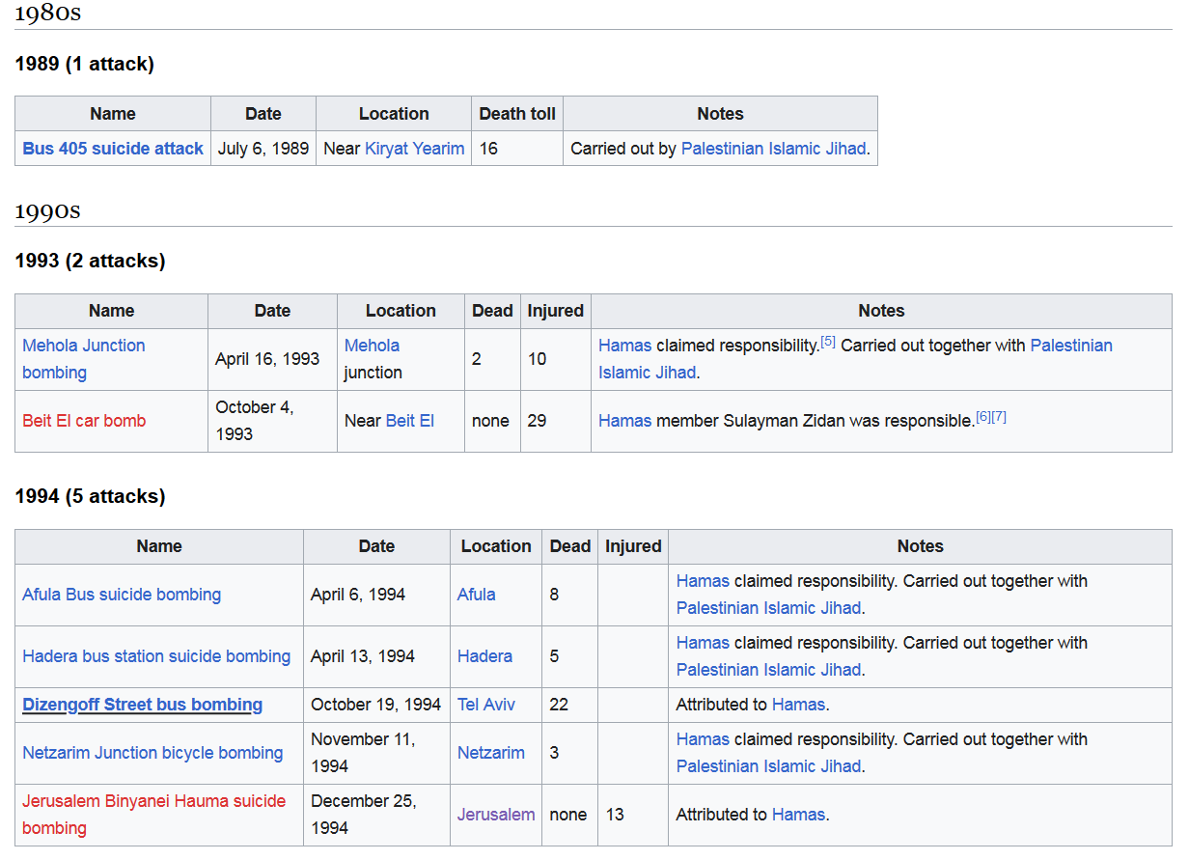The image size is (1189, 860).
Task: Open Hamas link in the Dizengoff Street row
Action: tap(798, 705)
